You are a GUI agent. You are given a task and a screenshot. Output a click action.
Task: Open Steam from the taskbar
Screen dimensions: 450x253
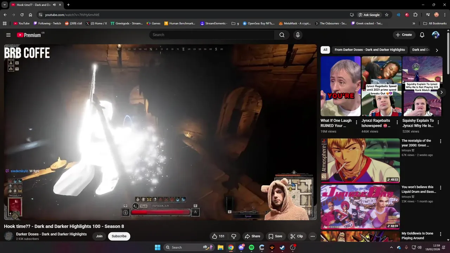(282, 247)
